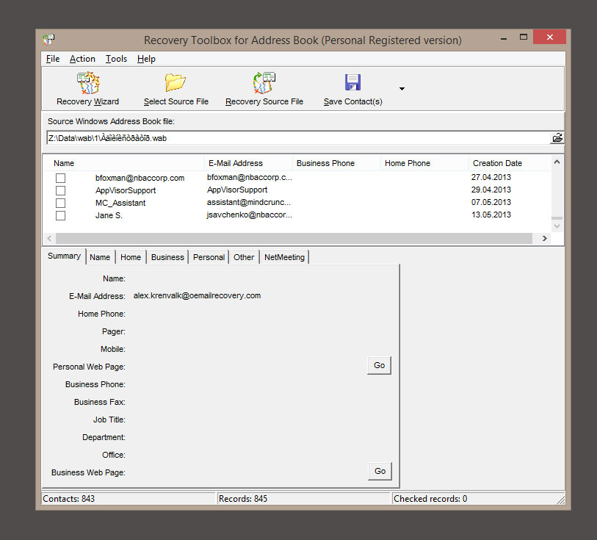Sort by Business Phone column header
The height and width of the screenshot is (540, 597).
pos(336,163)
